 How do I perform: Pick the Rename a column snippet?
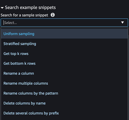click(19, 73)
